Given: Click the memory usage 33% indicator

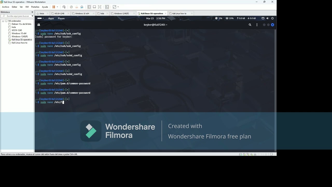Looking at the screenshot, I should point(230,18).
